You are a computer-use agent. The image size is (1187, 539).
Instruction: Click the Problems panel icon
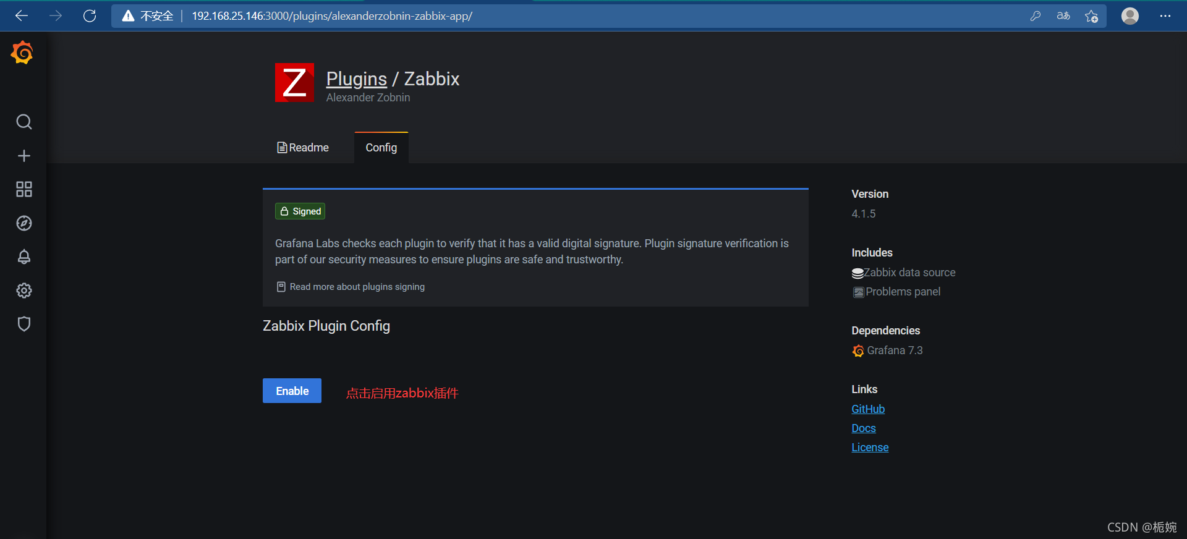pyautogui.click(x=858, y=292)
